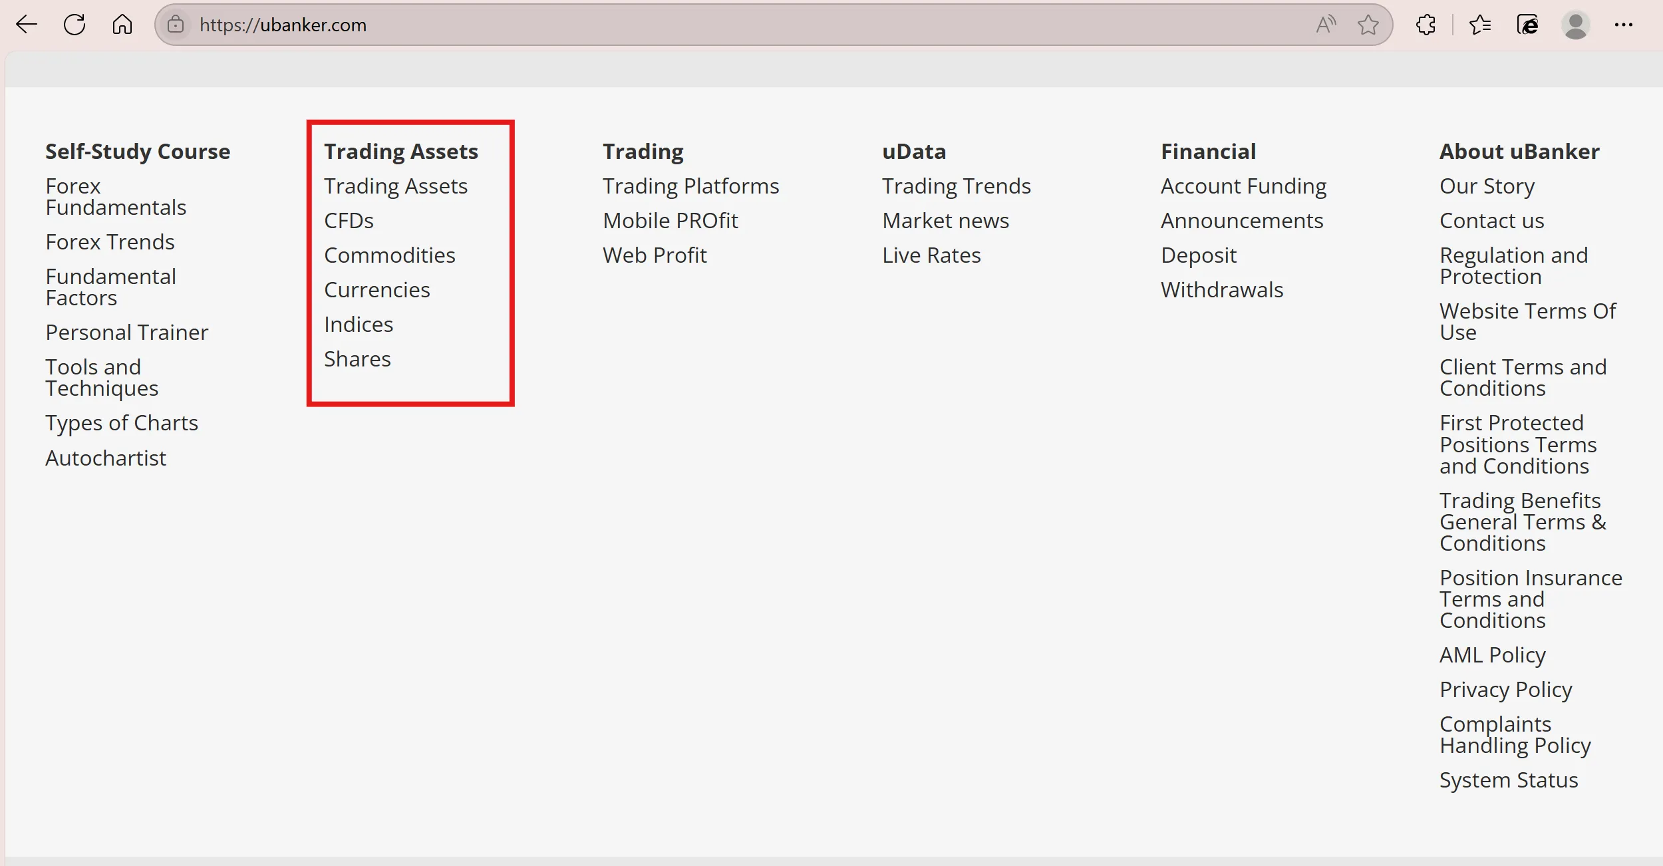Open Position Insurance Terms and Conditions
The width and height of the screenshot is (1663, 866).
(x=1531, y=599)
